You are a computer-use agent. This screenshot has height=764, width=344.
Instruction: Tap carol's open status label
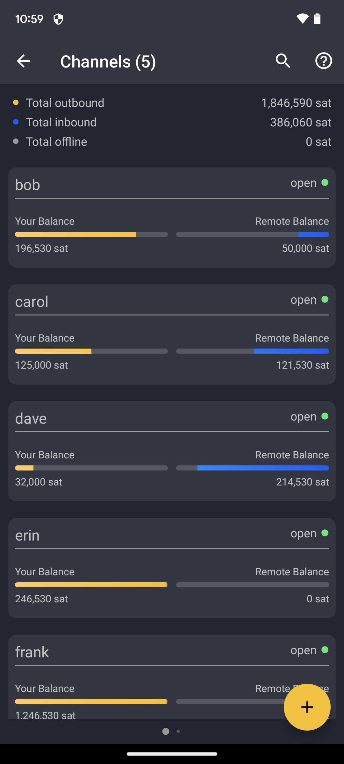click(303, 300)
